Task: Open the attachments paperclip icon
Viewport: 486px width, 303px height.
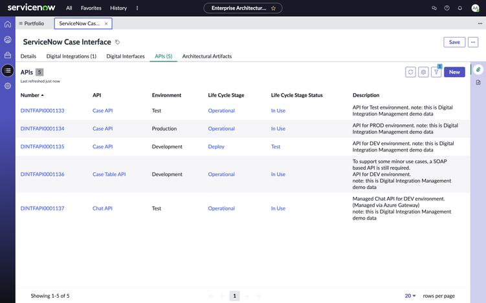Action: [478, 69]
